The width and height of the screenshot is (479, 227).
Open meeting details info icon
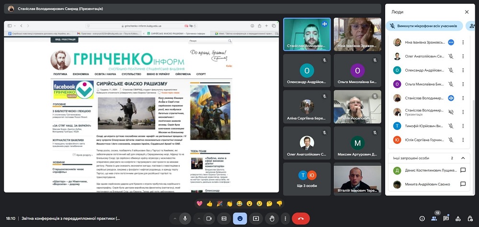(422, 218)
